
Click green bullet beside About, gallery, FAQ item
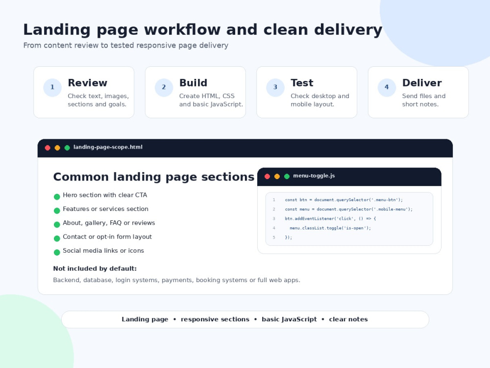pos(57,225)
